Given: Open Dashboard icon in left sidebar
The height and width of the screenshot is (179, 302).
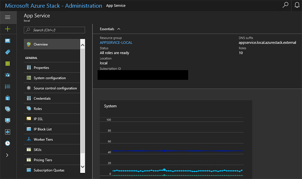Looking at the screenshot, I should [8, 41].
